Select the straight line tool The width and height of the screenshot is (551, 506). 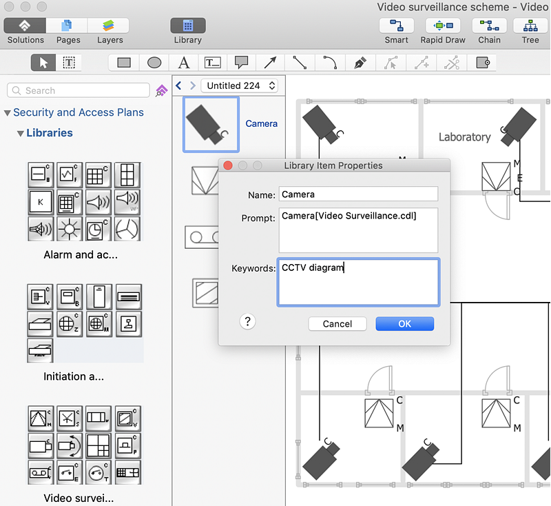[x=300, y=63]
